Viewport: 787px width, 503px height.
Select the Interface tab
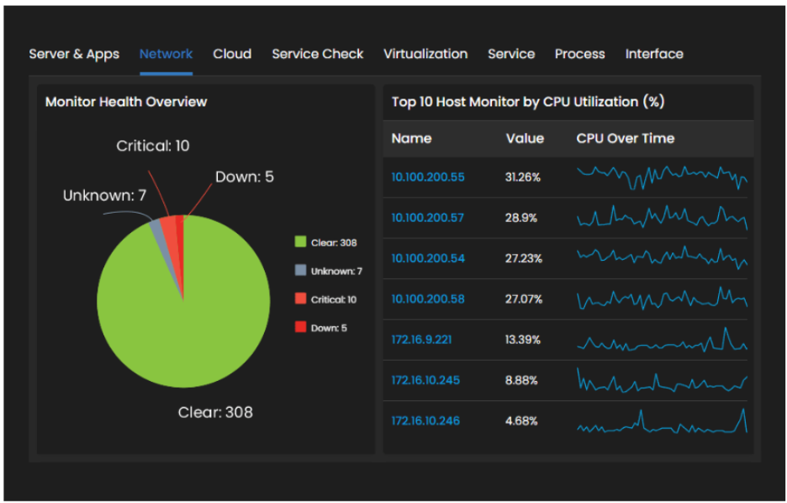[654, 54]
